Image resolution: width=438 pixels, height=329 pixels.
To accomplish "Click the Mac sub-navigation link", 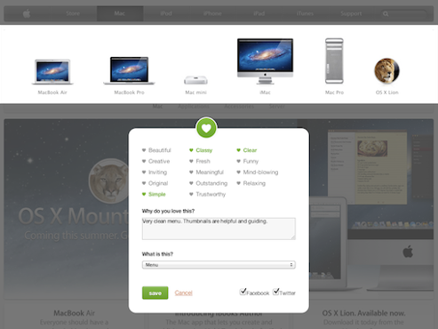I will click(x=157, y=106).
